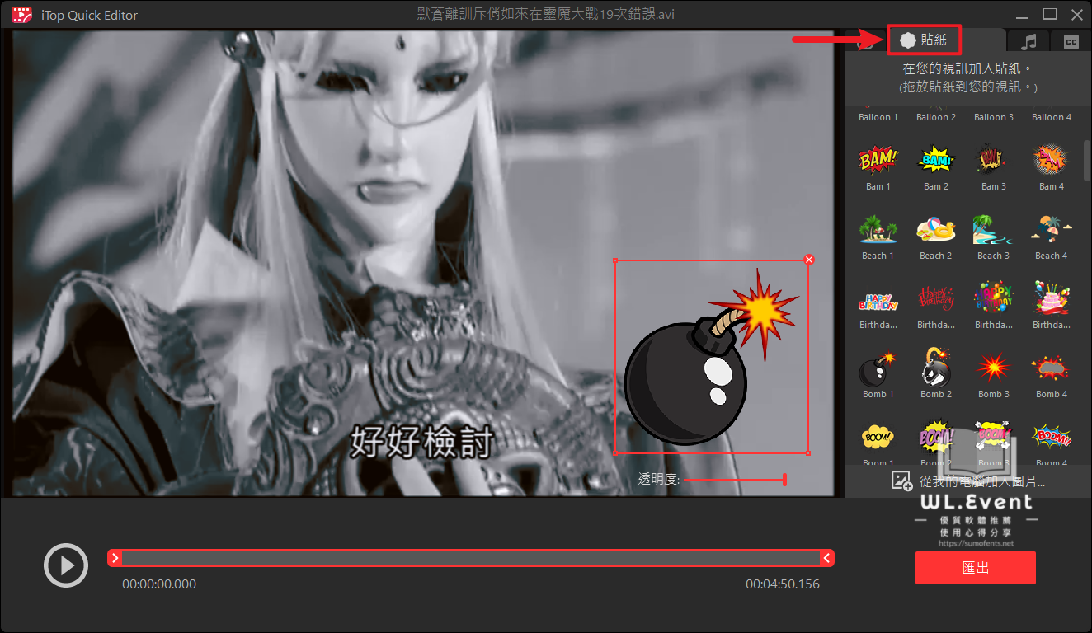The height and width of the screenshot is (633, 1092).
Task: Add the Bam 4 sticker
Action: (x=1051, y=160)
